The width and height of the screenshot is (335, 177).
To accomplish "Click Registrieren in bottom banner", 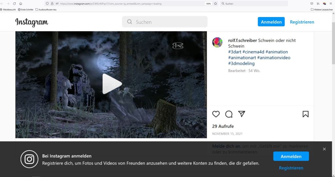I will (291, 168).
